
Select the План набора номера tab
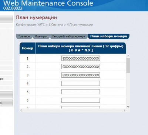pos(108,36)
